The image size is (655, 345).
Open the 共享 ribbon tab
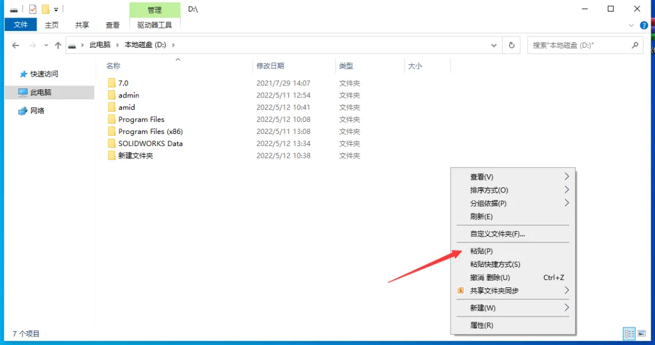pyautogui.click(x=82, y=25)
